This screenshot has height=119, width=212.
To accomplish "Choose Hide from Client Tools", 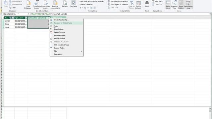I will click(66, 45).
